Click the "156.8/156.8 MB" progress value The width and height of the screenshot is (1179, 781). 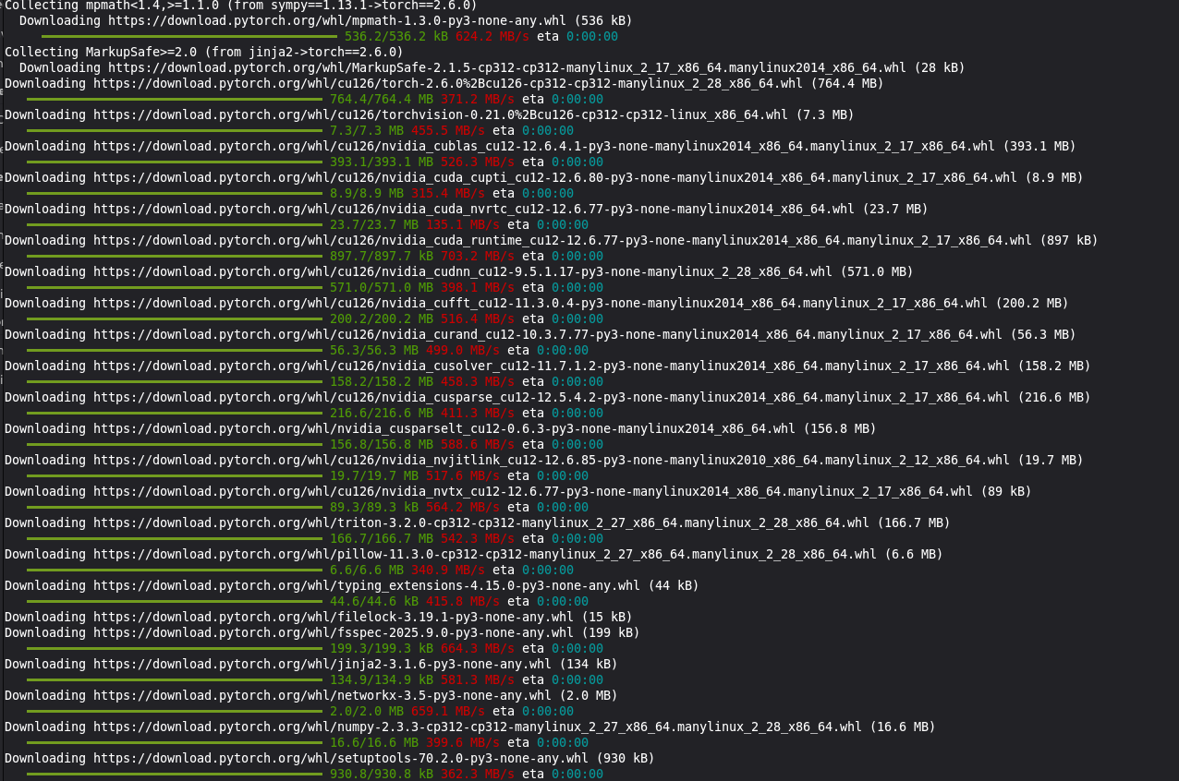point(382,444)
